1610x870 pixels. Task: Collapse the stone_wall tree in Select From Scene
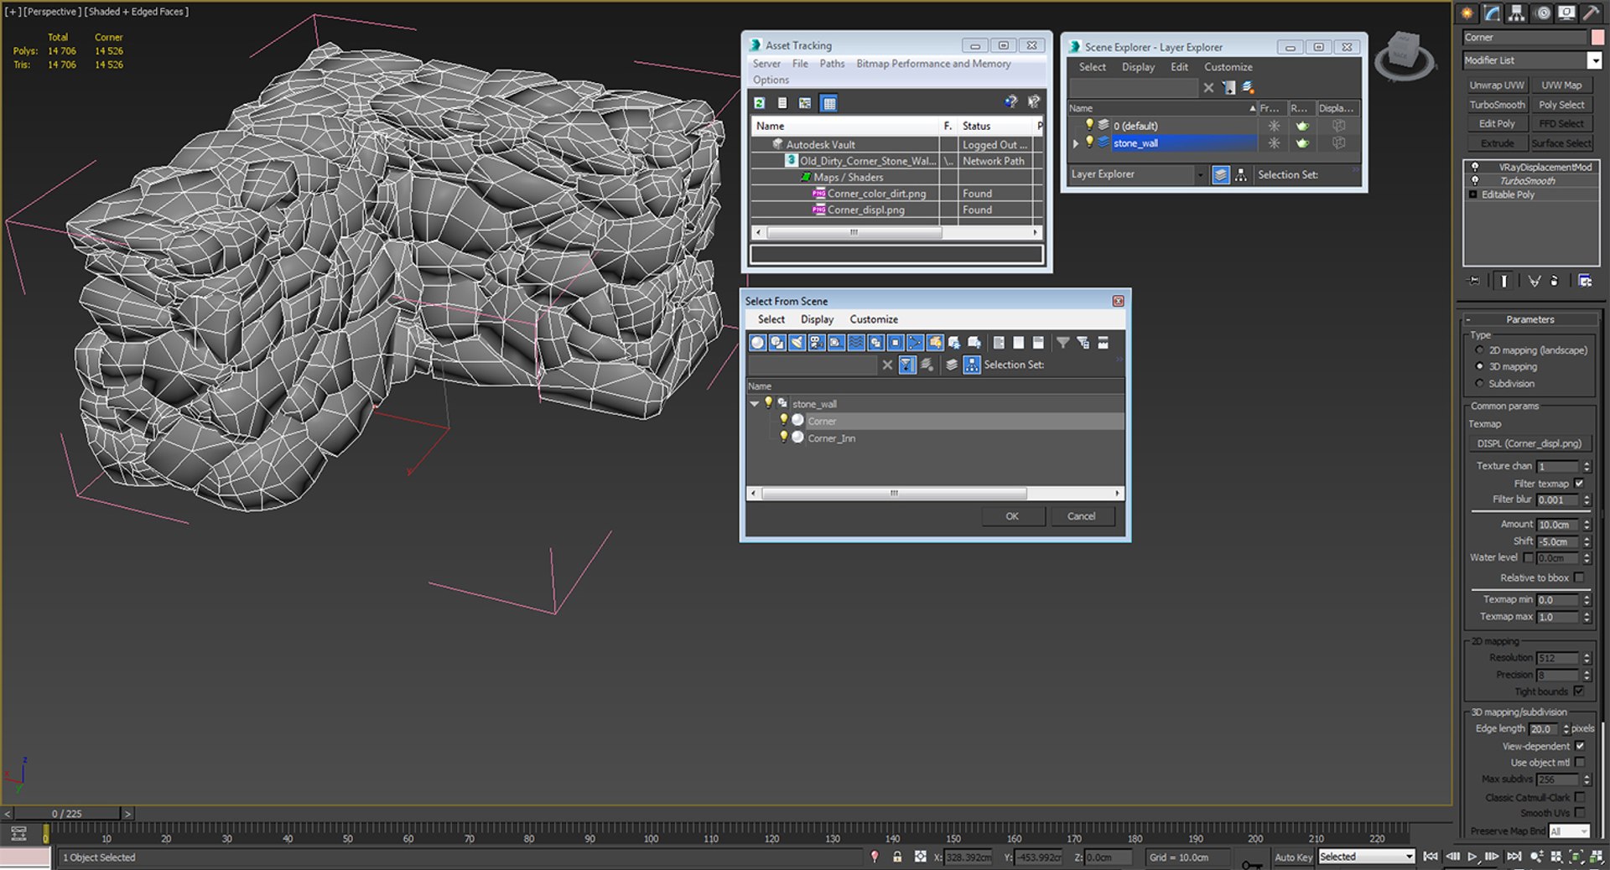tap(755, 404)
